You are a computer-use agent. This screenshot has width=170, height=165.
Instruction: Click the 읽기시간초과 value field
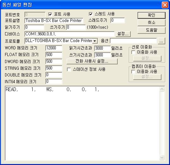pyautogui.click(x=102, y=48)
